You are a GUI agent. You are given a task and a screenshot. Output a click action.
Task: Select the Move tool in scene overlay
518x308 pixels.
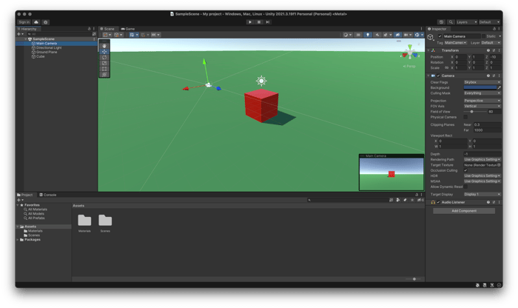point(104,52)
